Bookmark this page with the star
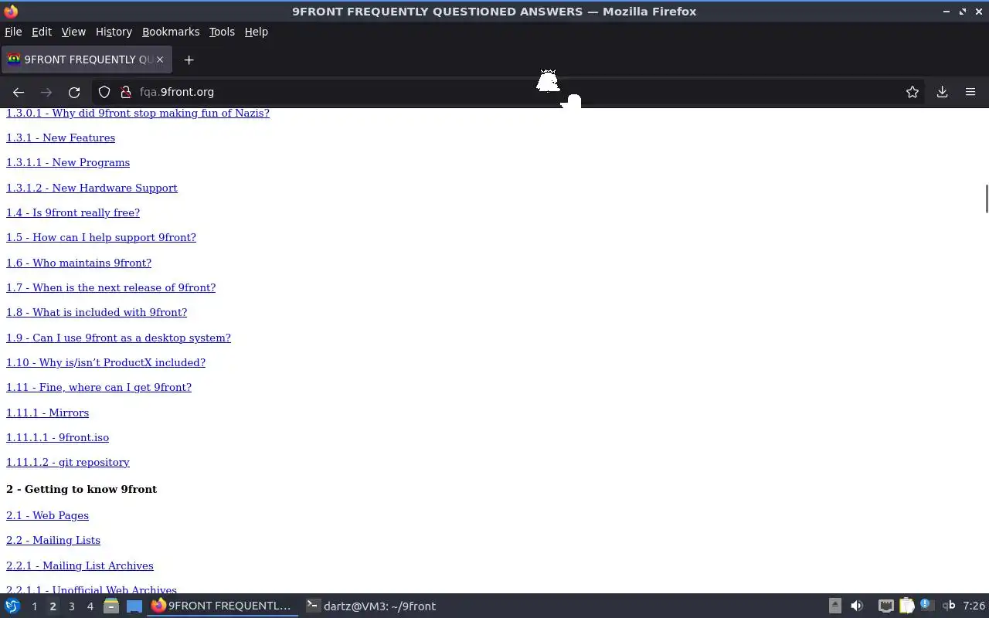989x618 pixels. [913, 92]
